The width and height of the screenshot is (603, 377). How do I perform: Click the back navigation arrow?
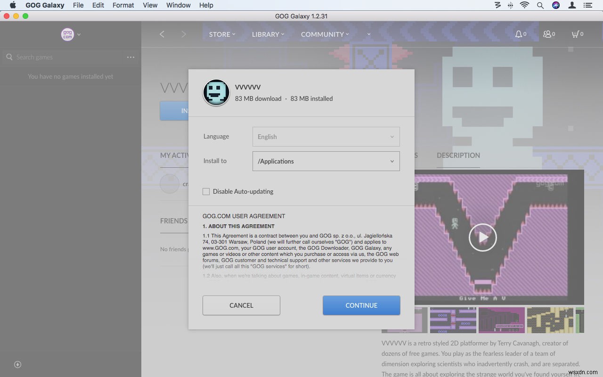click(x=162, y=34)
